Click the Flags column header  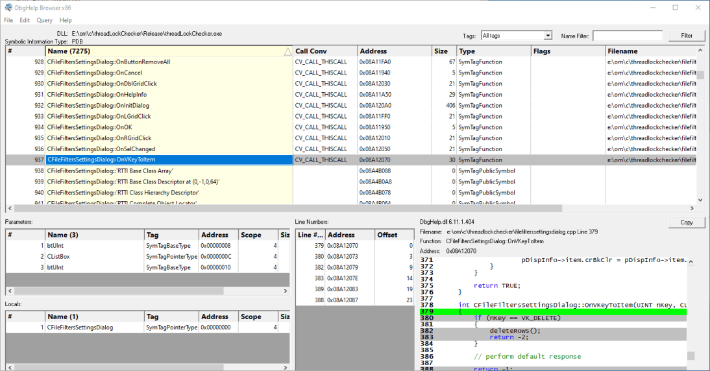568,51
